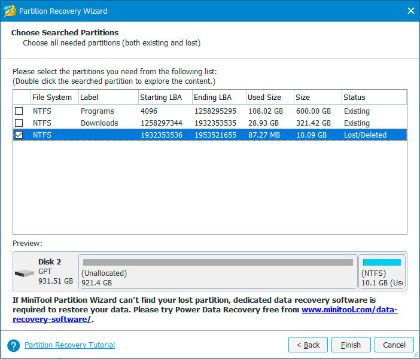Click the Existing status of Downloads row
The image size is (420, 359).
tap(357, 123)
